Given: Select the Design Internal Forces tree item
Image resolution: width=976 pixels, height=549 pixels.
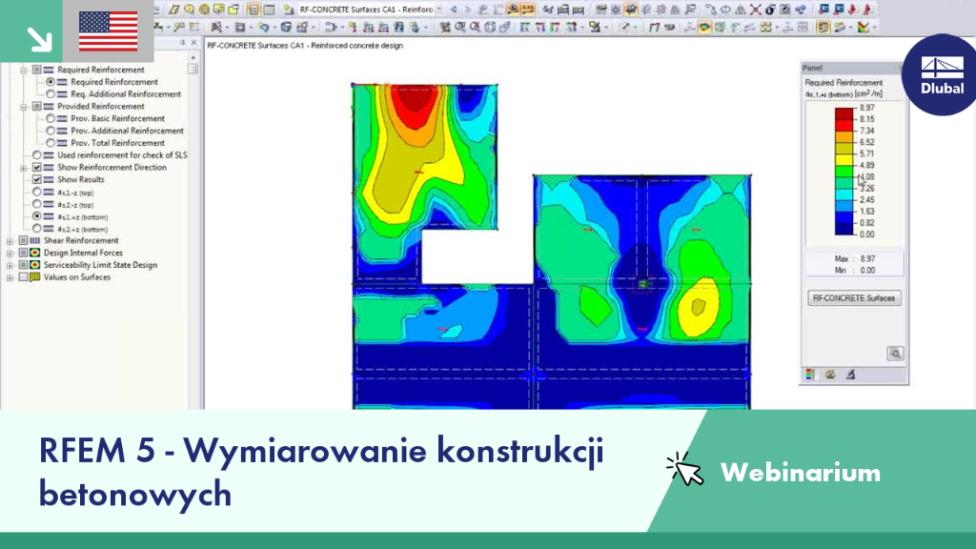Looking at the screenshot, I should [x=83, y=253].
